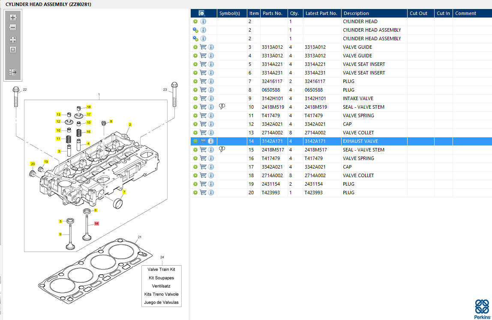Click the four-squares grid view icon
Image resolution: width=492 pixels, height=320 pixels.
(13, 39)
